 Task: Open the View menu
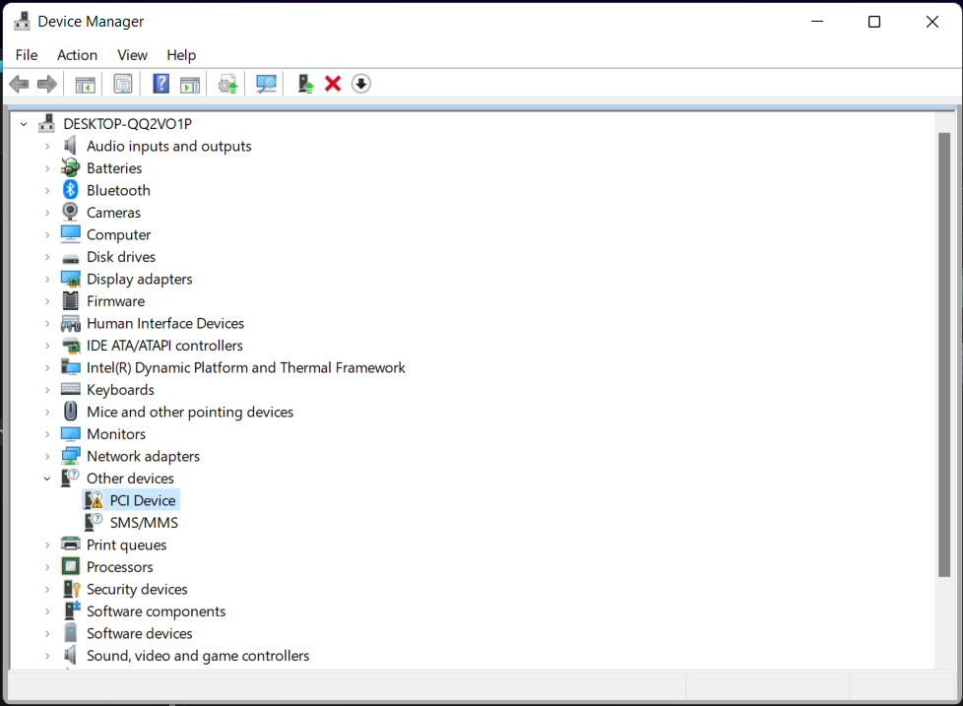tap(132, 55)
